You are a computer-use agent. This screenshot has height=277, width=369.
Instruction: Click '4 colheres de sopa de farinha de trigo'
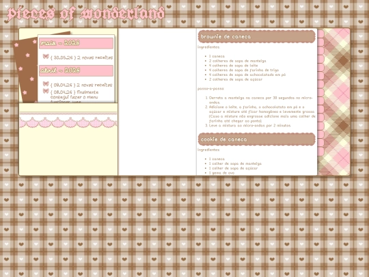(244, 70)
